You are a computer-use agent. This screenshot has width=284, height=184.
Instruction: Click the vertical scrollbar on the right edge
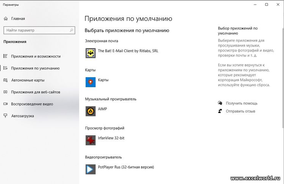click(283, 78)
